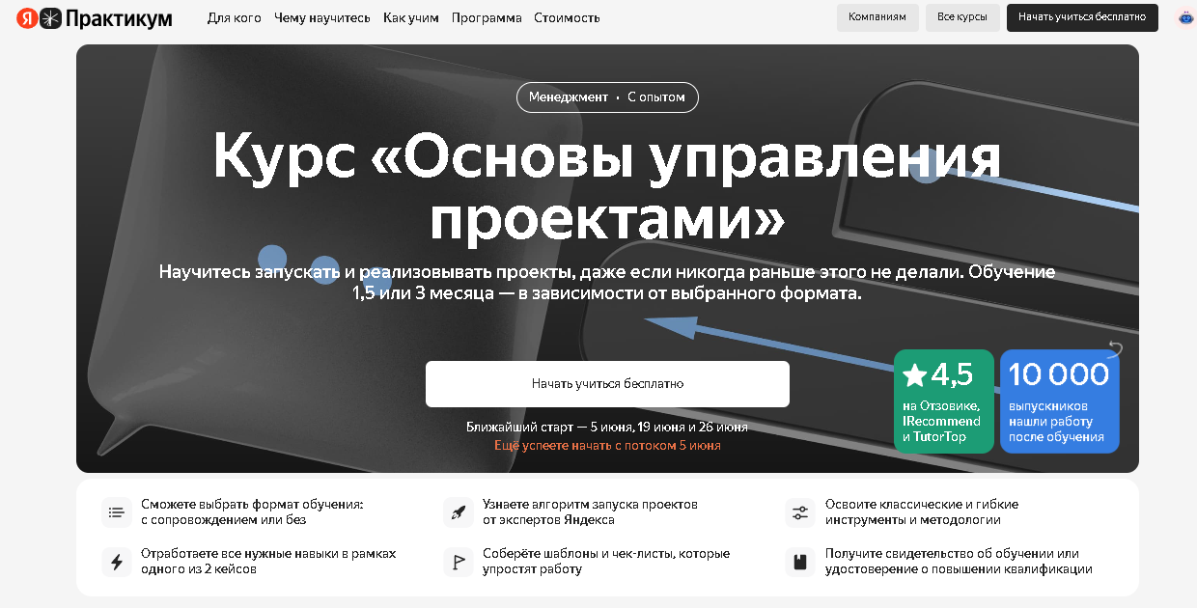The height and width of the screenshot is (608, 1197).
Task: Click the text "Узнаете алгоритм запуска проектов"
Action: click(x=590, y=505)
